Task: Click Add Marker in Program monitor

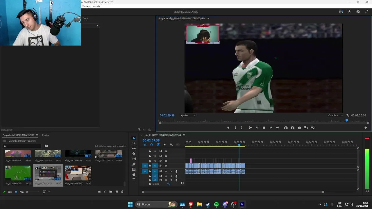Action: [x=228, y=128]
